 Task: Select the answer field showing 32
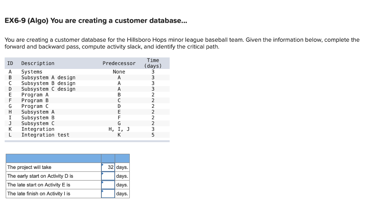(x=109, y=167)
